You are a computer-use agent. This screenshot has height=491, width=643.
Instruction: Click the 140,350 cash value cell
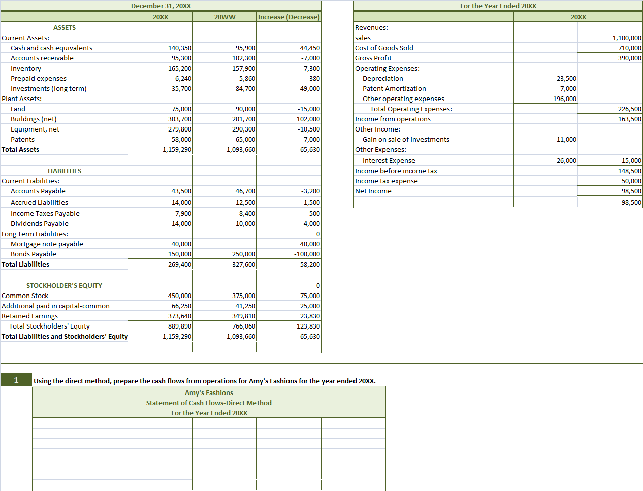click(x=180, y=48)
